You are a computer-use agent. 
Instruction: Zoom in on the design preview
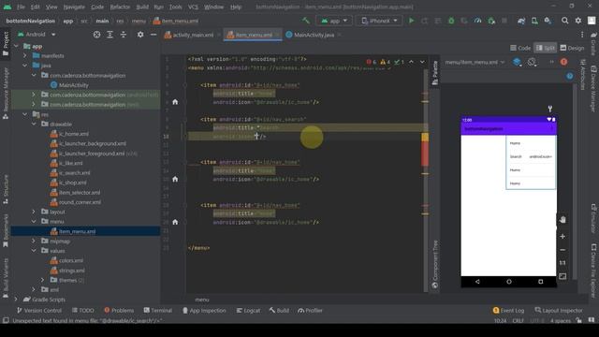(562, 237)
